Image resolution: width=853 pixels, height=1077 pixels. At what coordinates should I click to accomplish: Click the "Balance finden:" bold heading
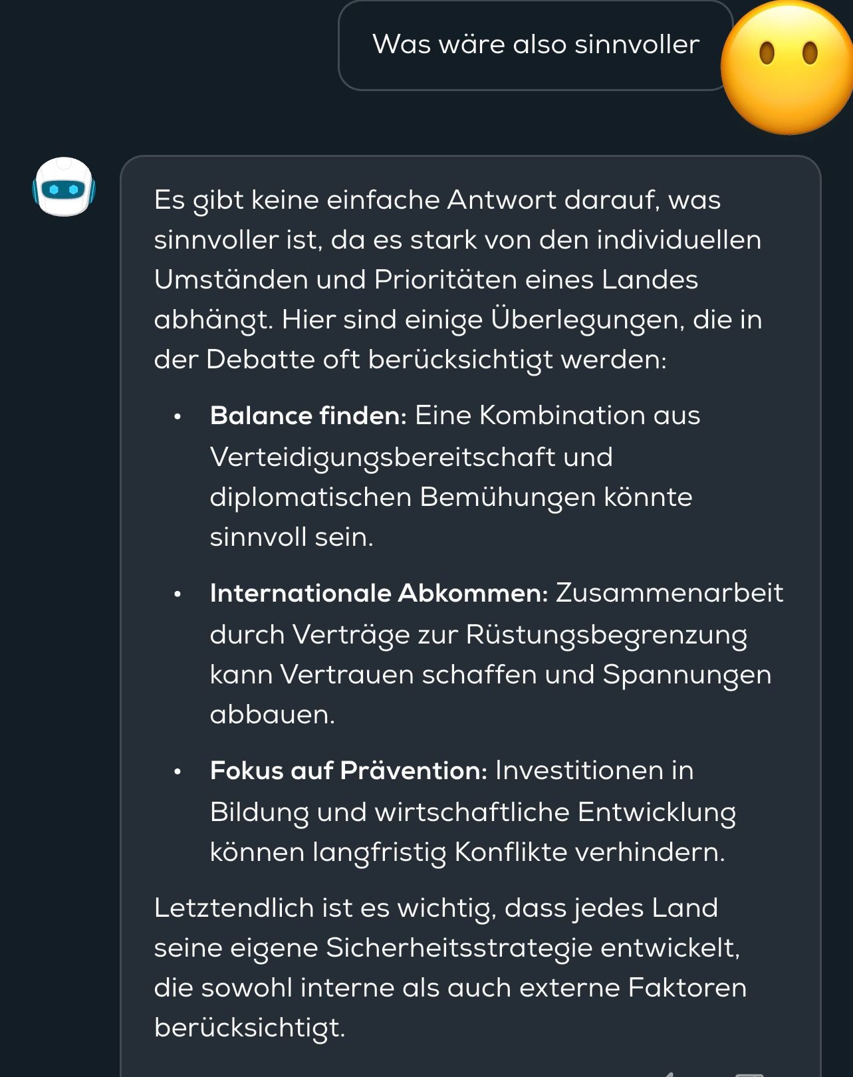tap(308, 416)
